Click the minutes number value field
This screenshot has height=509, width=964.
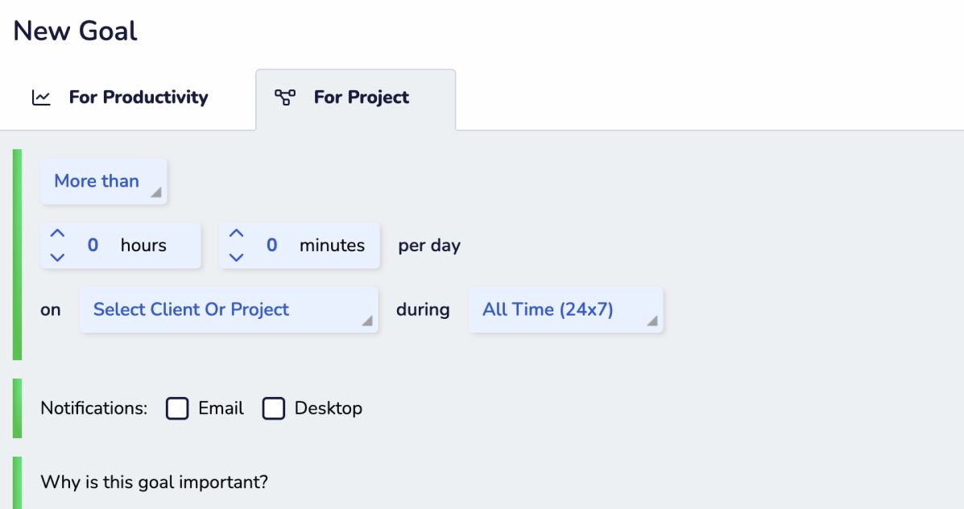click(271, 245)
